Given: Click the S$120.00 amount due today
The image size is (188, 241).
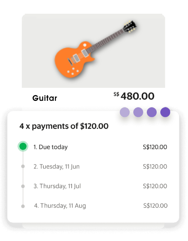Looking at the screenshot, I should tap(155, 147).
